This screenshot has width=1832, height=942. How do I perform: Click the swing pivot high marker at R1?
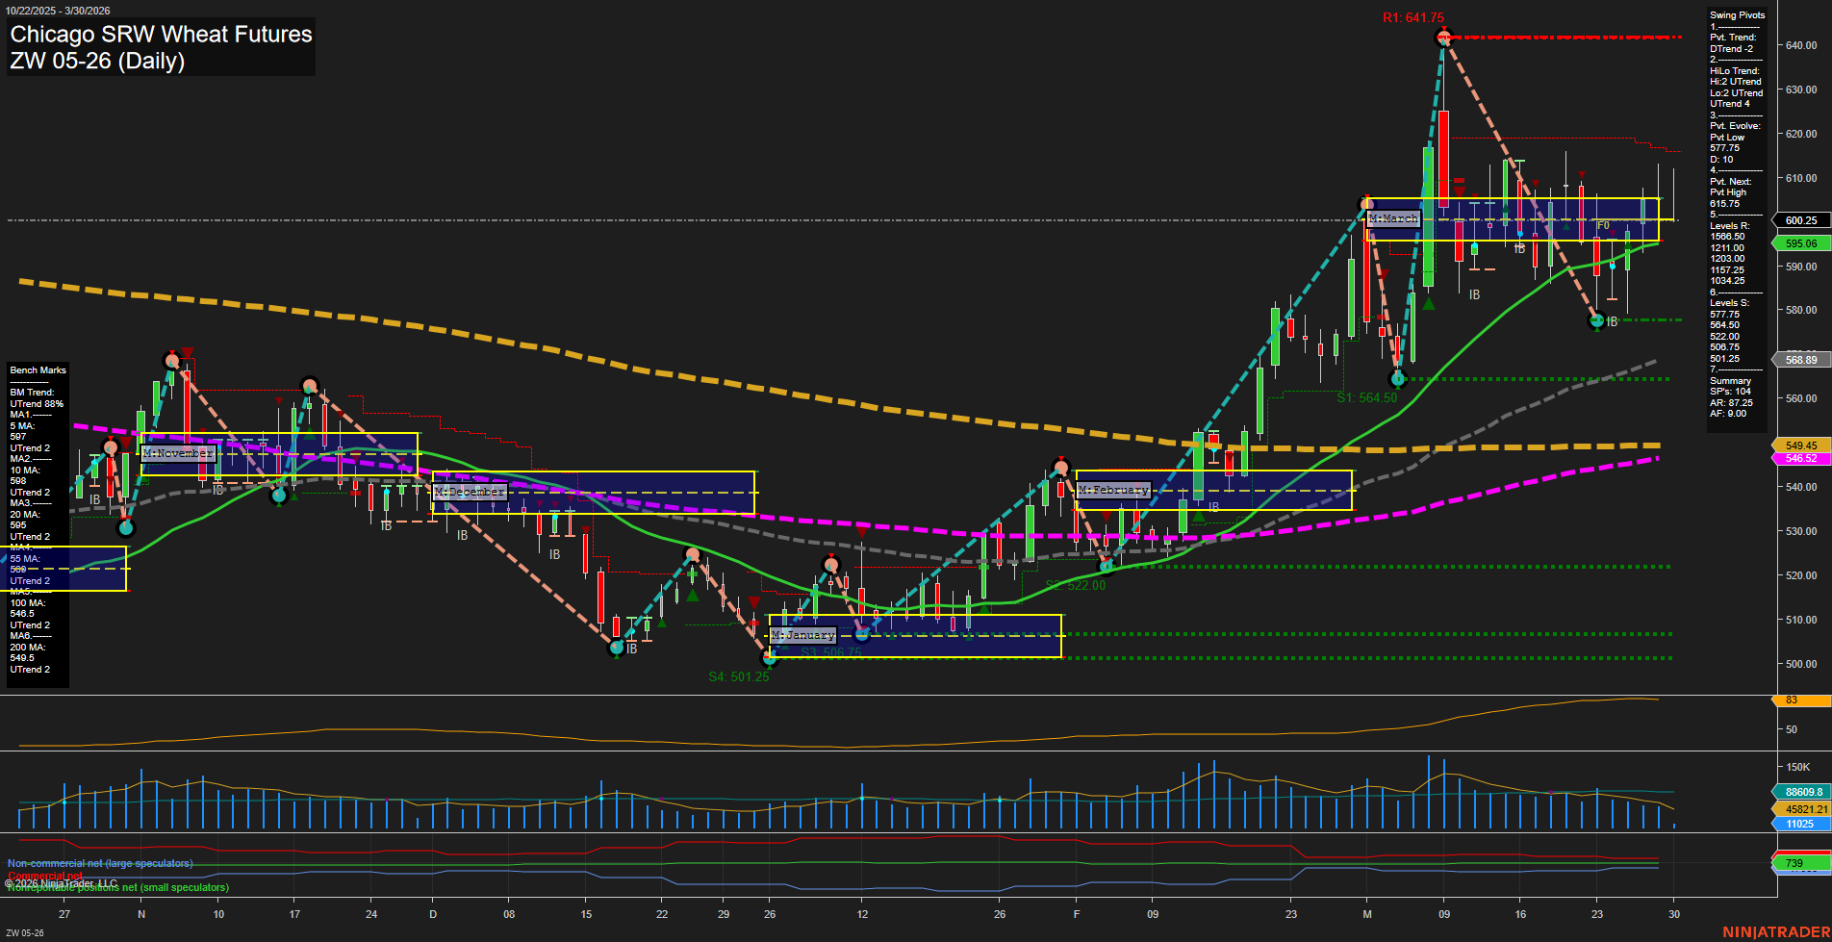[1442, 38]
